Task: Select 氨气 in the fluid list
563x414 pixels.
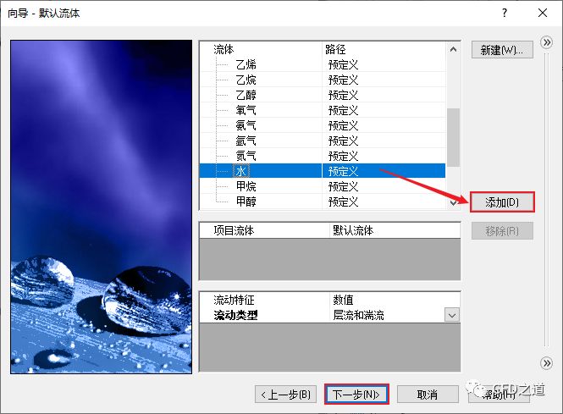Action: pos(246,125)
